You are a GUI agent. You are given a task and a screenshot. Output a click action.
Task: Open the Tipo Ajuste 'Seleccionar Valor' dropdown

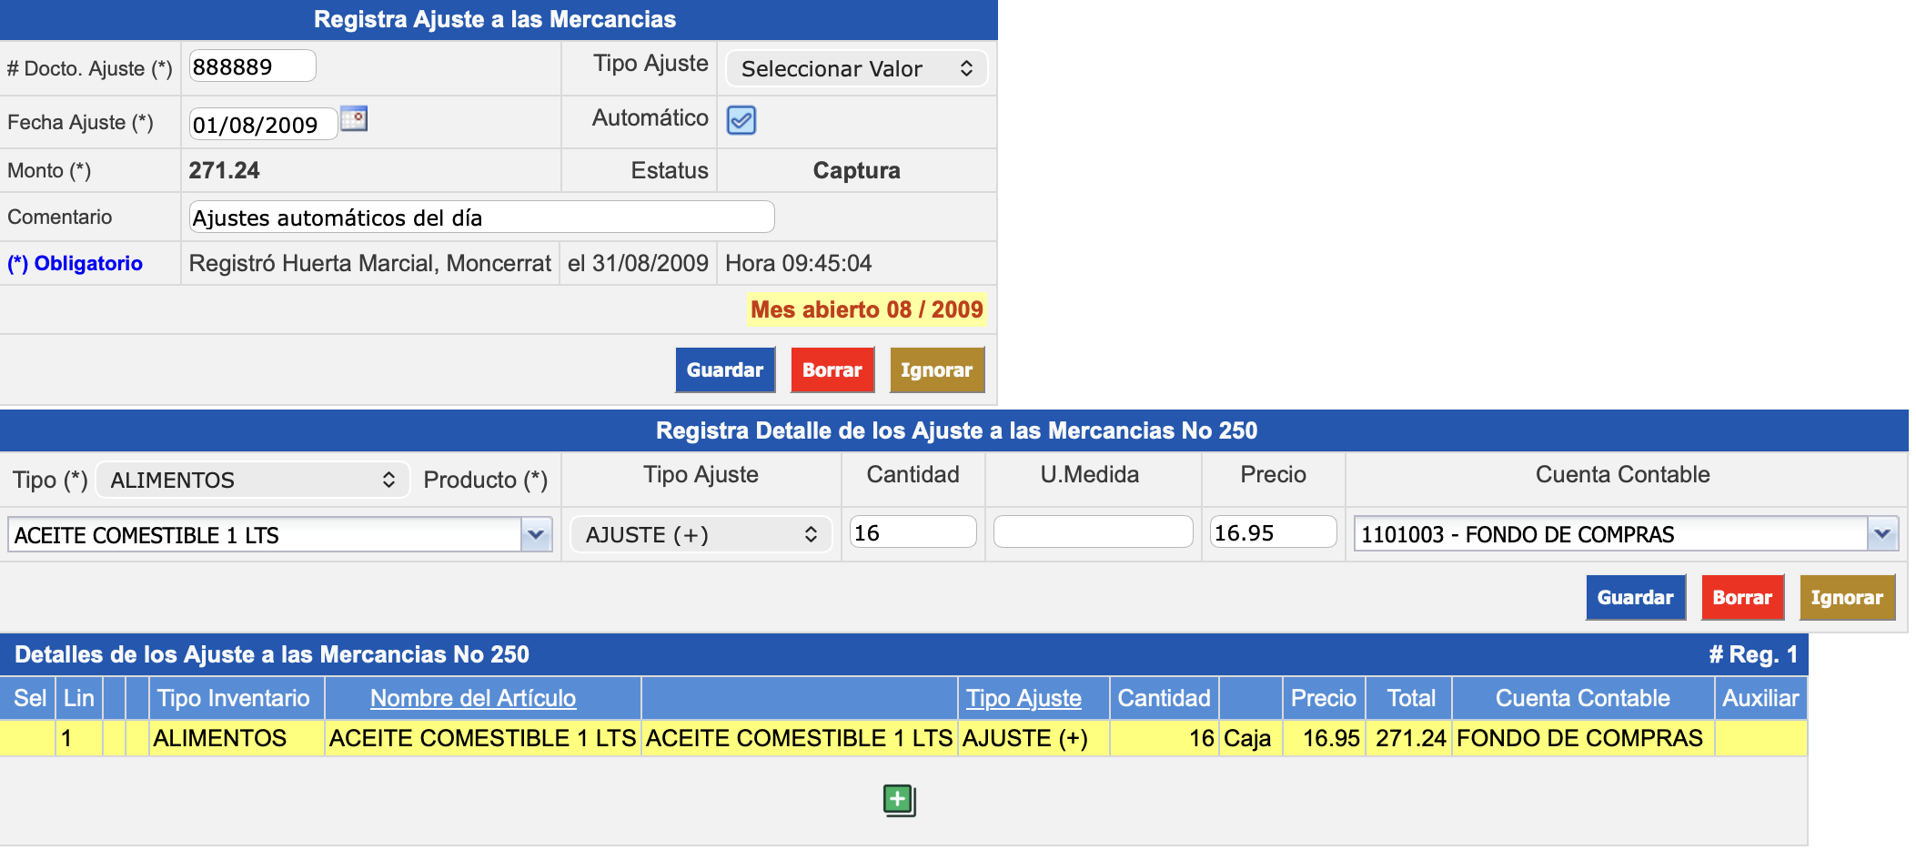(x=855, y=69)
